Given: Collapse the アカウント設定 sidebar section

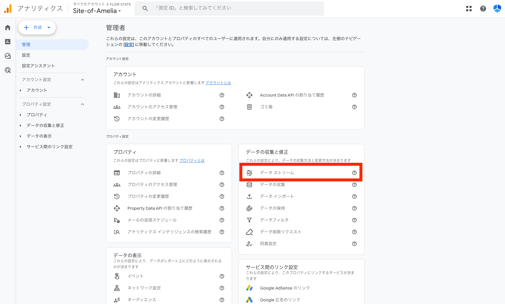Looking at the screenshot, I should tap(83, 80).
